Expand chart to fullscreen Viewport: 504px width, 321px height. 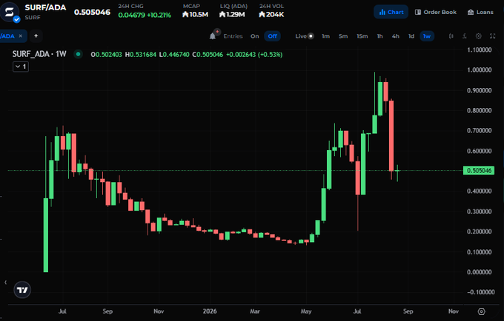[492, 36]
